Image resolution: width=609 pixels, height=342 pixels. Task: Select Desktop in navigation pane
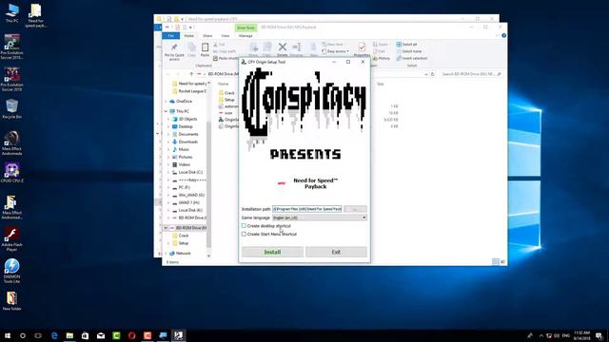coord(183,126)
